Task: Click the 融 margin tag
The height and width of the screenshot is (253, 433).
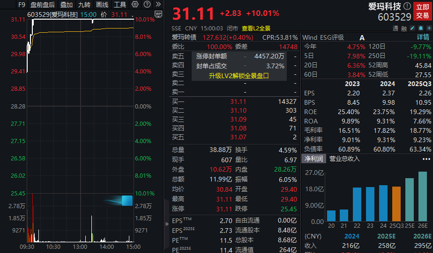Action: pyautogui.click(x=404, y=29)
